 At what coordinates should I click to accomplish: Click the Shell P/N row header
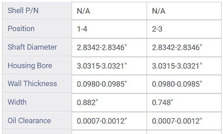pyautogui.click(x=37, y=10)
